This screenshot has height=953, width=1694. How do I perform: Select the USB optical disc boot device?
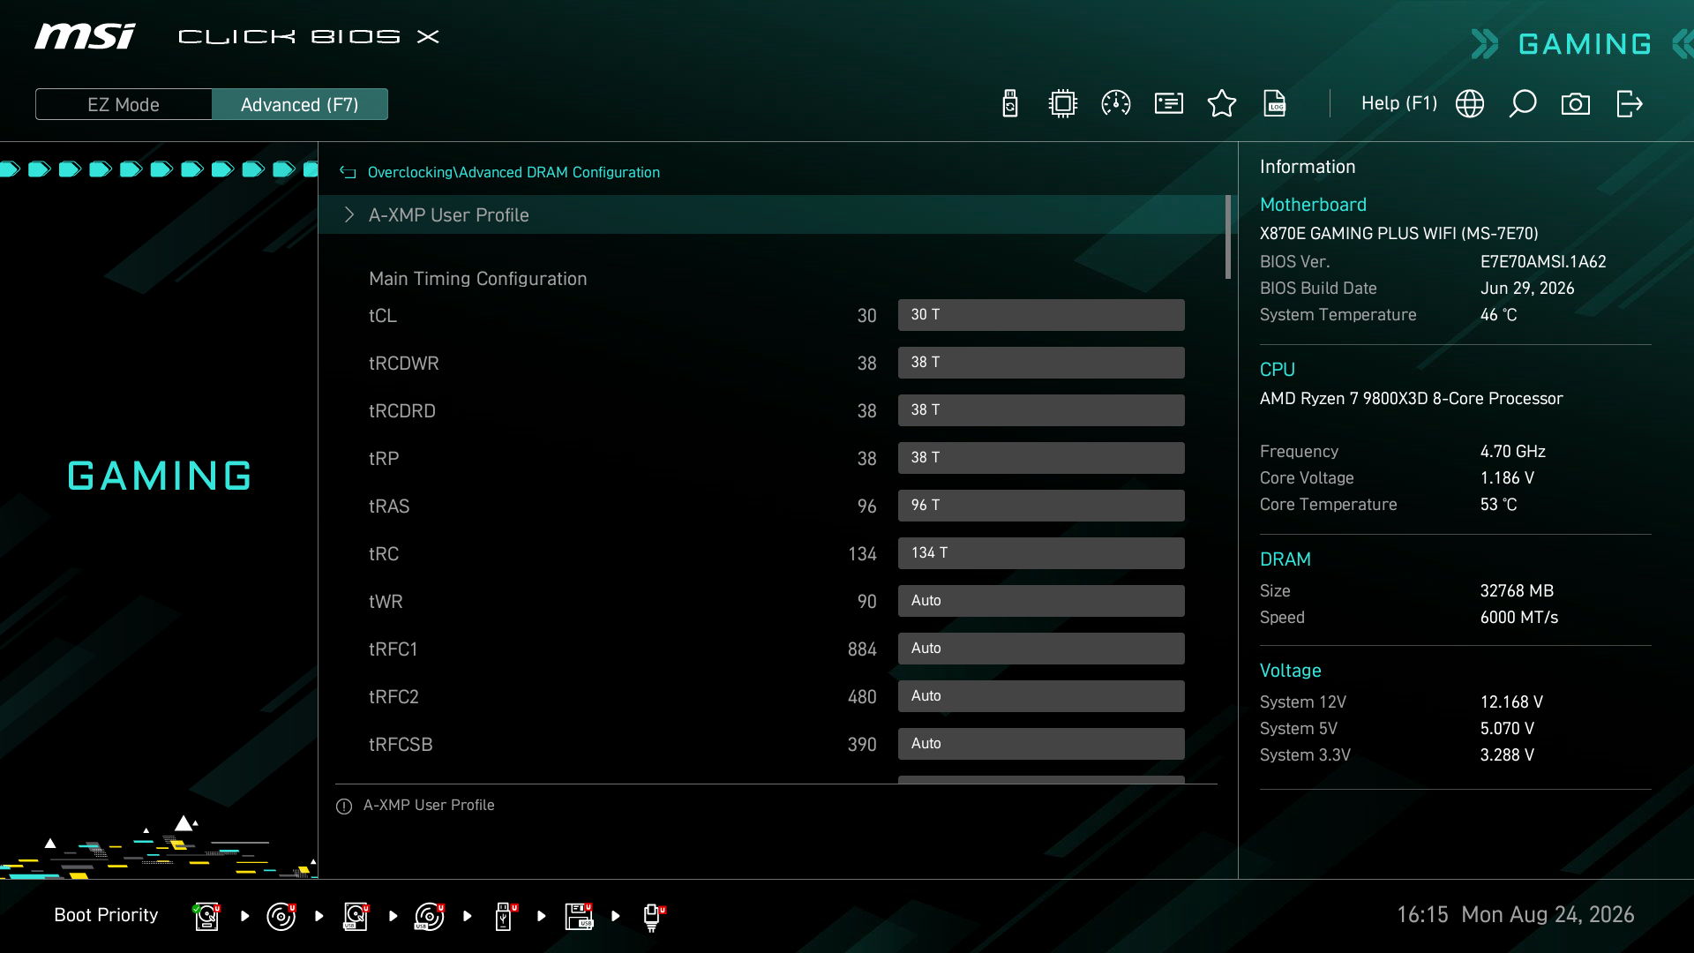430,916
